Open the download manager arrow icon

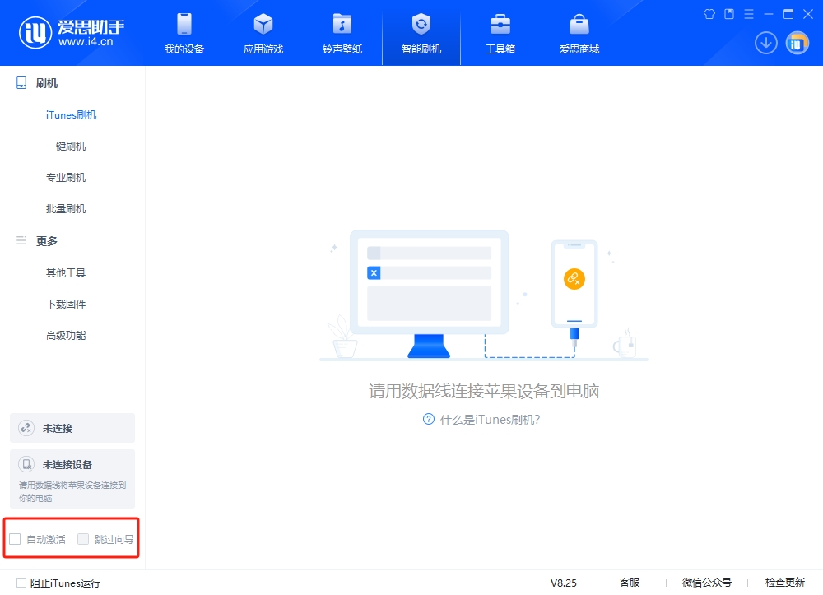pyautogui.click(x=765, y=42)
